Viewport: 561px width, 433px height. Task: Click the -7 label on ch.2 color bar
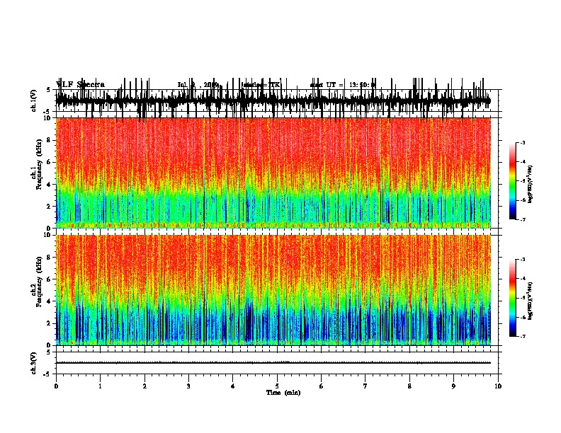click(x=522, y=336)
